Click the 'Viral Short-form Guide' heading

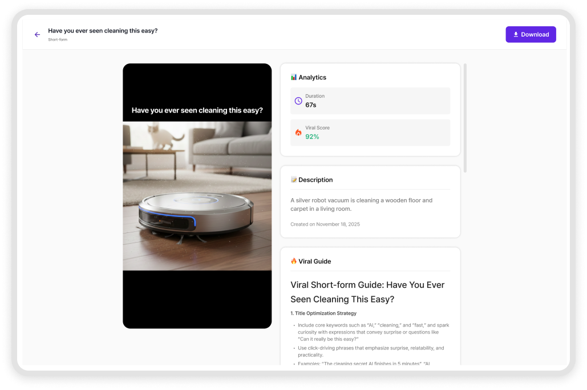click(x=367, y=292)
